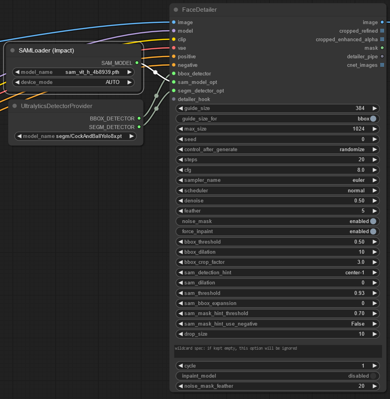Increase bbox_threshold with right arrow
The width and height of the screenshot is (390, 399).
coord(375,242)
